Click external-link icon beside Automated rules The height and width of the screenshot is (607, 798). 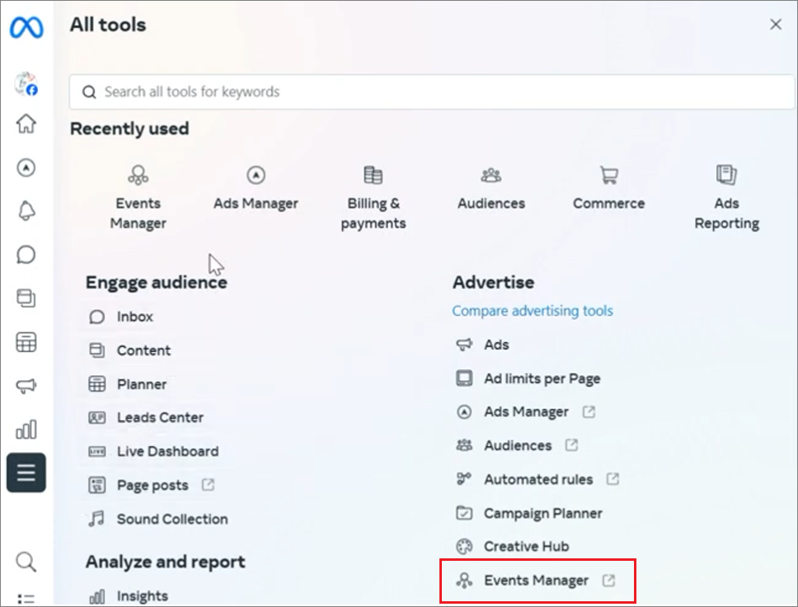tap(613, 479)
